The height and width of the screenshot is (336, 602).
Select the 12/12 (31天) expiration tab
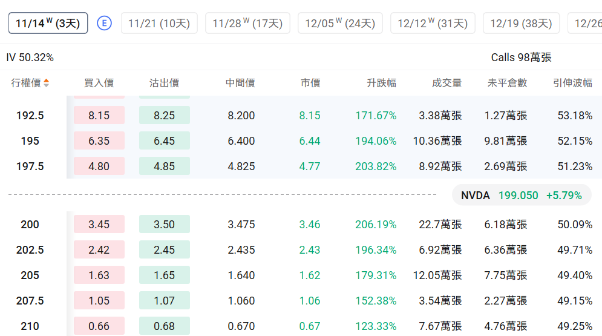pos(433,23)
